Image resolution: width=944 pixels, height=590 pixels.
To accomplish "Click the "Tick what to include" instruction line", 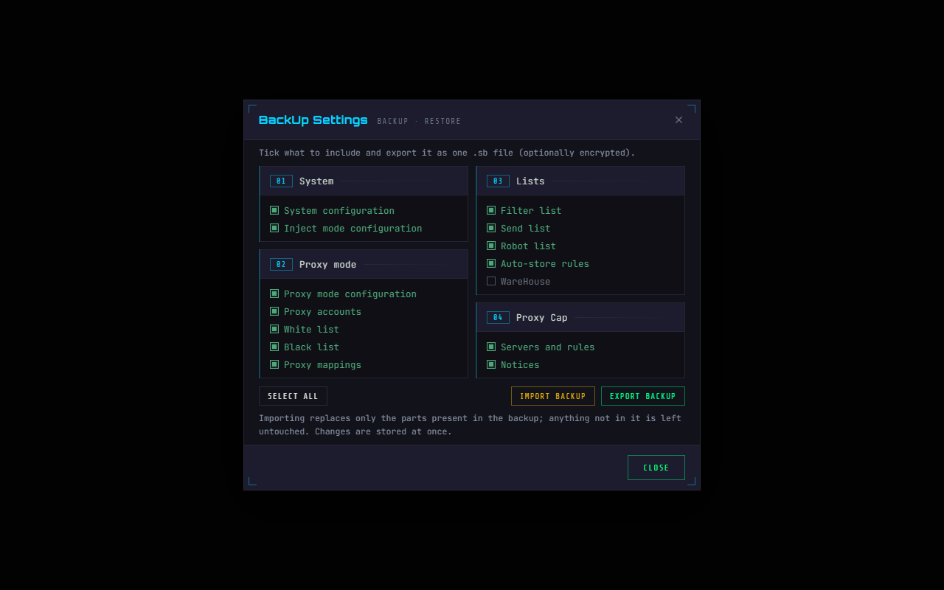I will click(447, 153).
